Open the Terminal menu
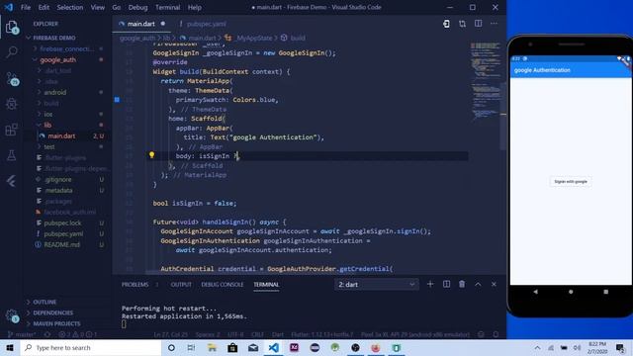The height and width of the screenshot is (356, 633). pos(167,7)
